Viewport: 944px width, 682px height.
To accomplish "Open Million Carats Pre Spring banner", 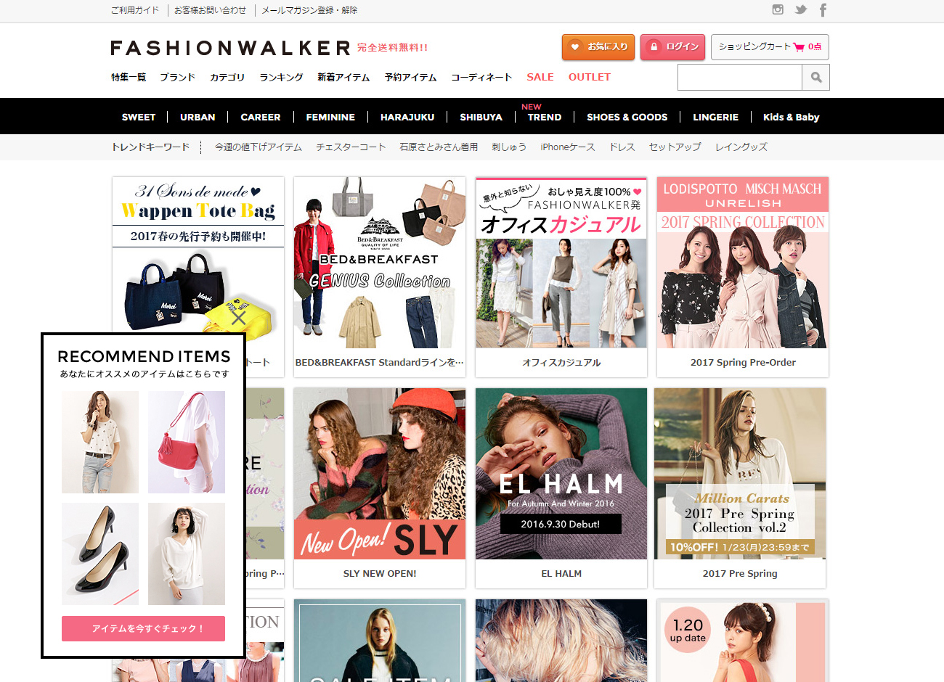I will (740, 474).
